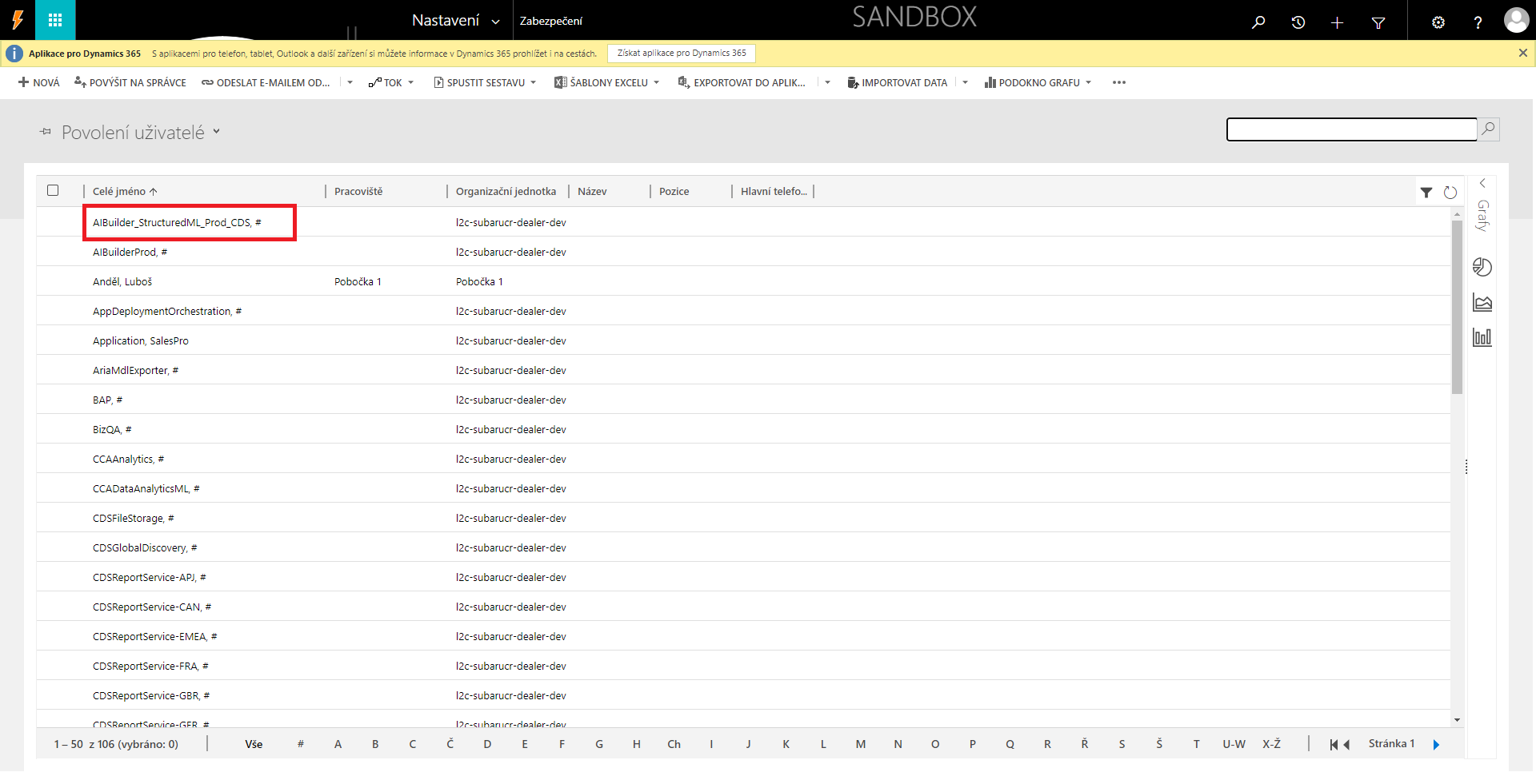This screenshot has height=772, width=1536.
Task: Open the pie chart pane icon
Action: [x=1482, y=267]
